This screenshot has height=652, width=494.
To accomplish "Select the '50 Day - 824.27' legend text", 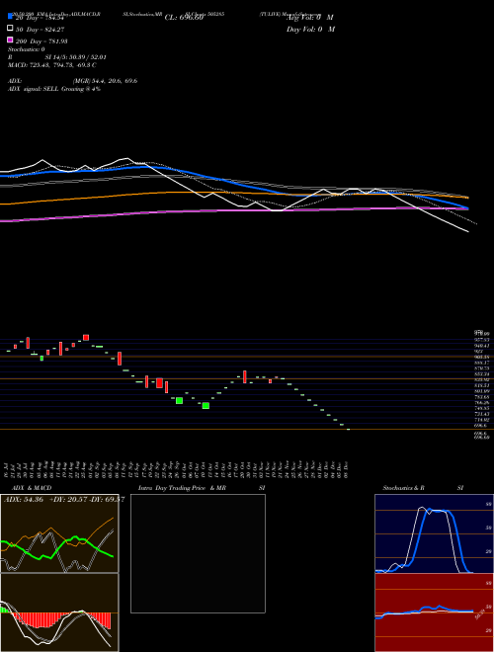I will [40, 30].
